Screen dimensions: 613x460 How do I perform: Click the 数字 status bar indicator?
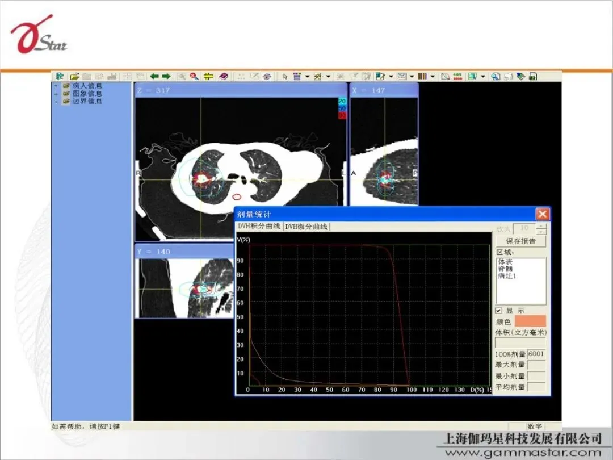click(535, 426)
